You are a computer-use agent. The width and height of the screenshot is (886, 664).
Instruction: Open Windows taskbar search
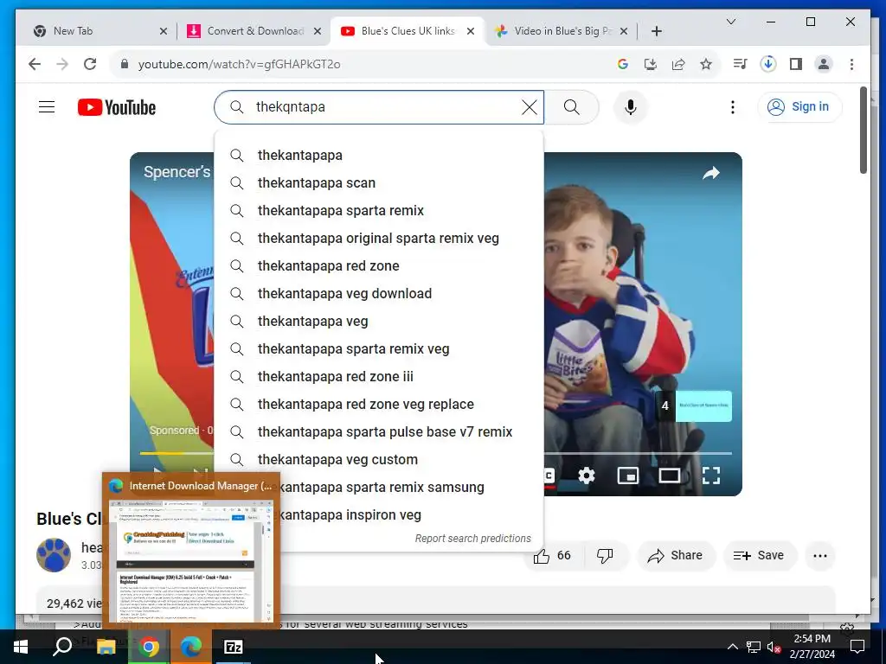point(62,647)
